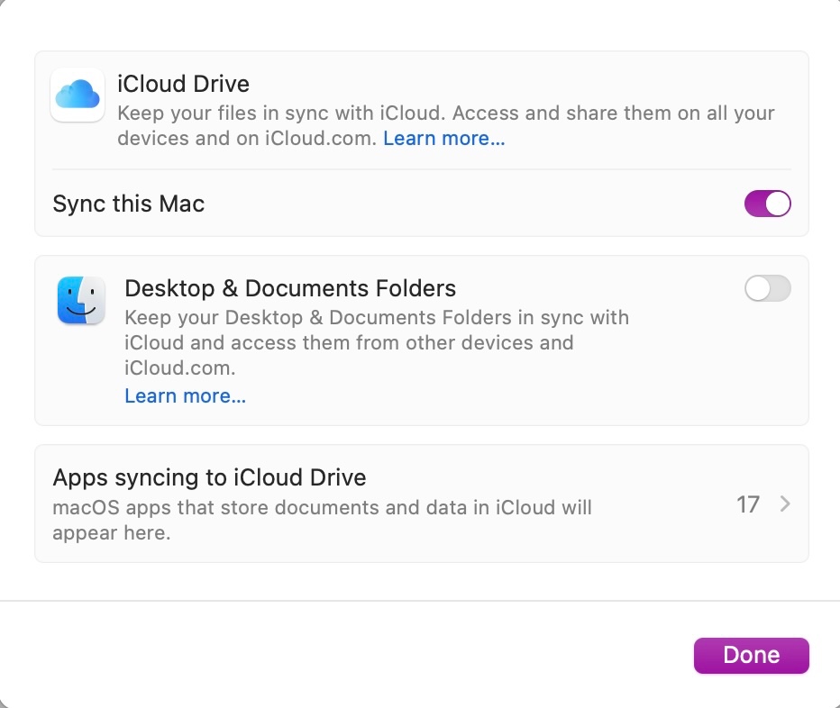Click the Desktop & Documents Folders title
Image resolution: width=840 pixels, height=708 pixels.
pyautogui.click(x=289, y=288)
